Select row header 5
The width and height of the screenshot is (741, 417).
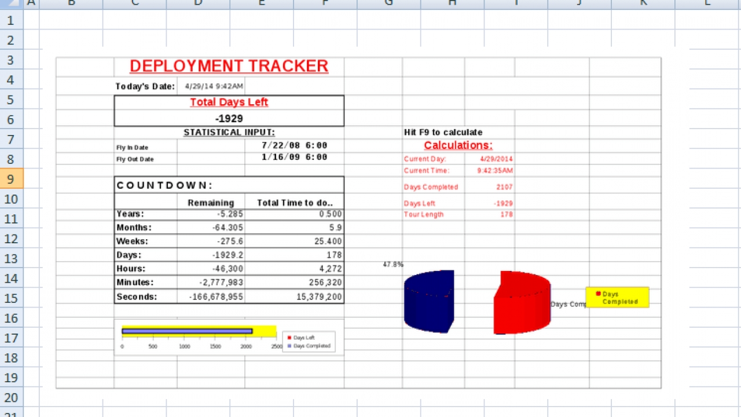coord(12,100)
